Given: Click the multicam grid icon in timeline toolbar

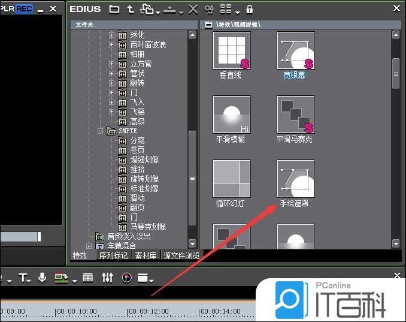Looking at the screenshot, I should pyautogui.click(x=88, y=278).
